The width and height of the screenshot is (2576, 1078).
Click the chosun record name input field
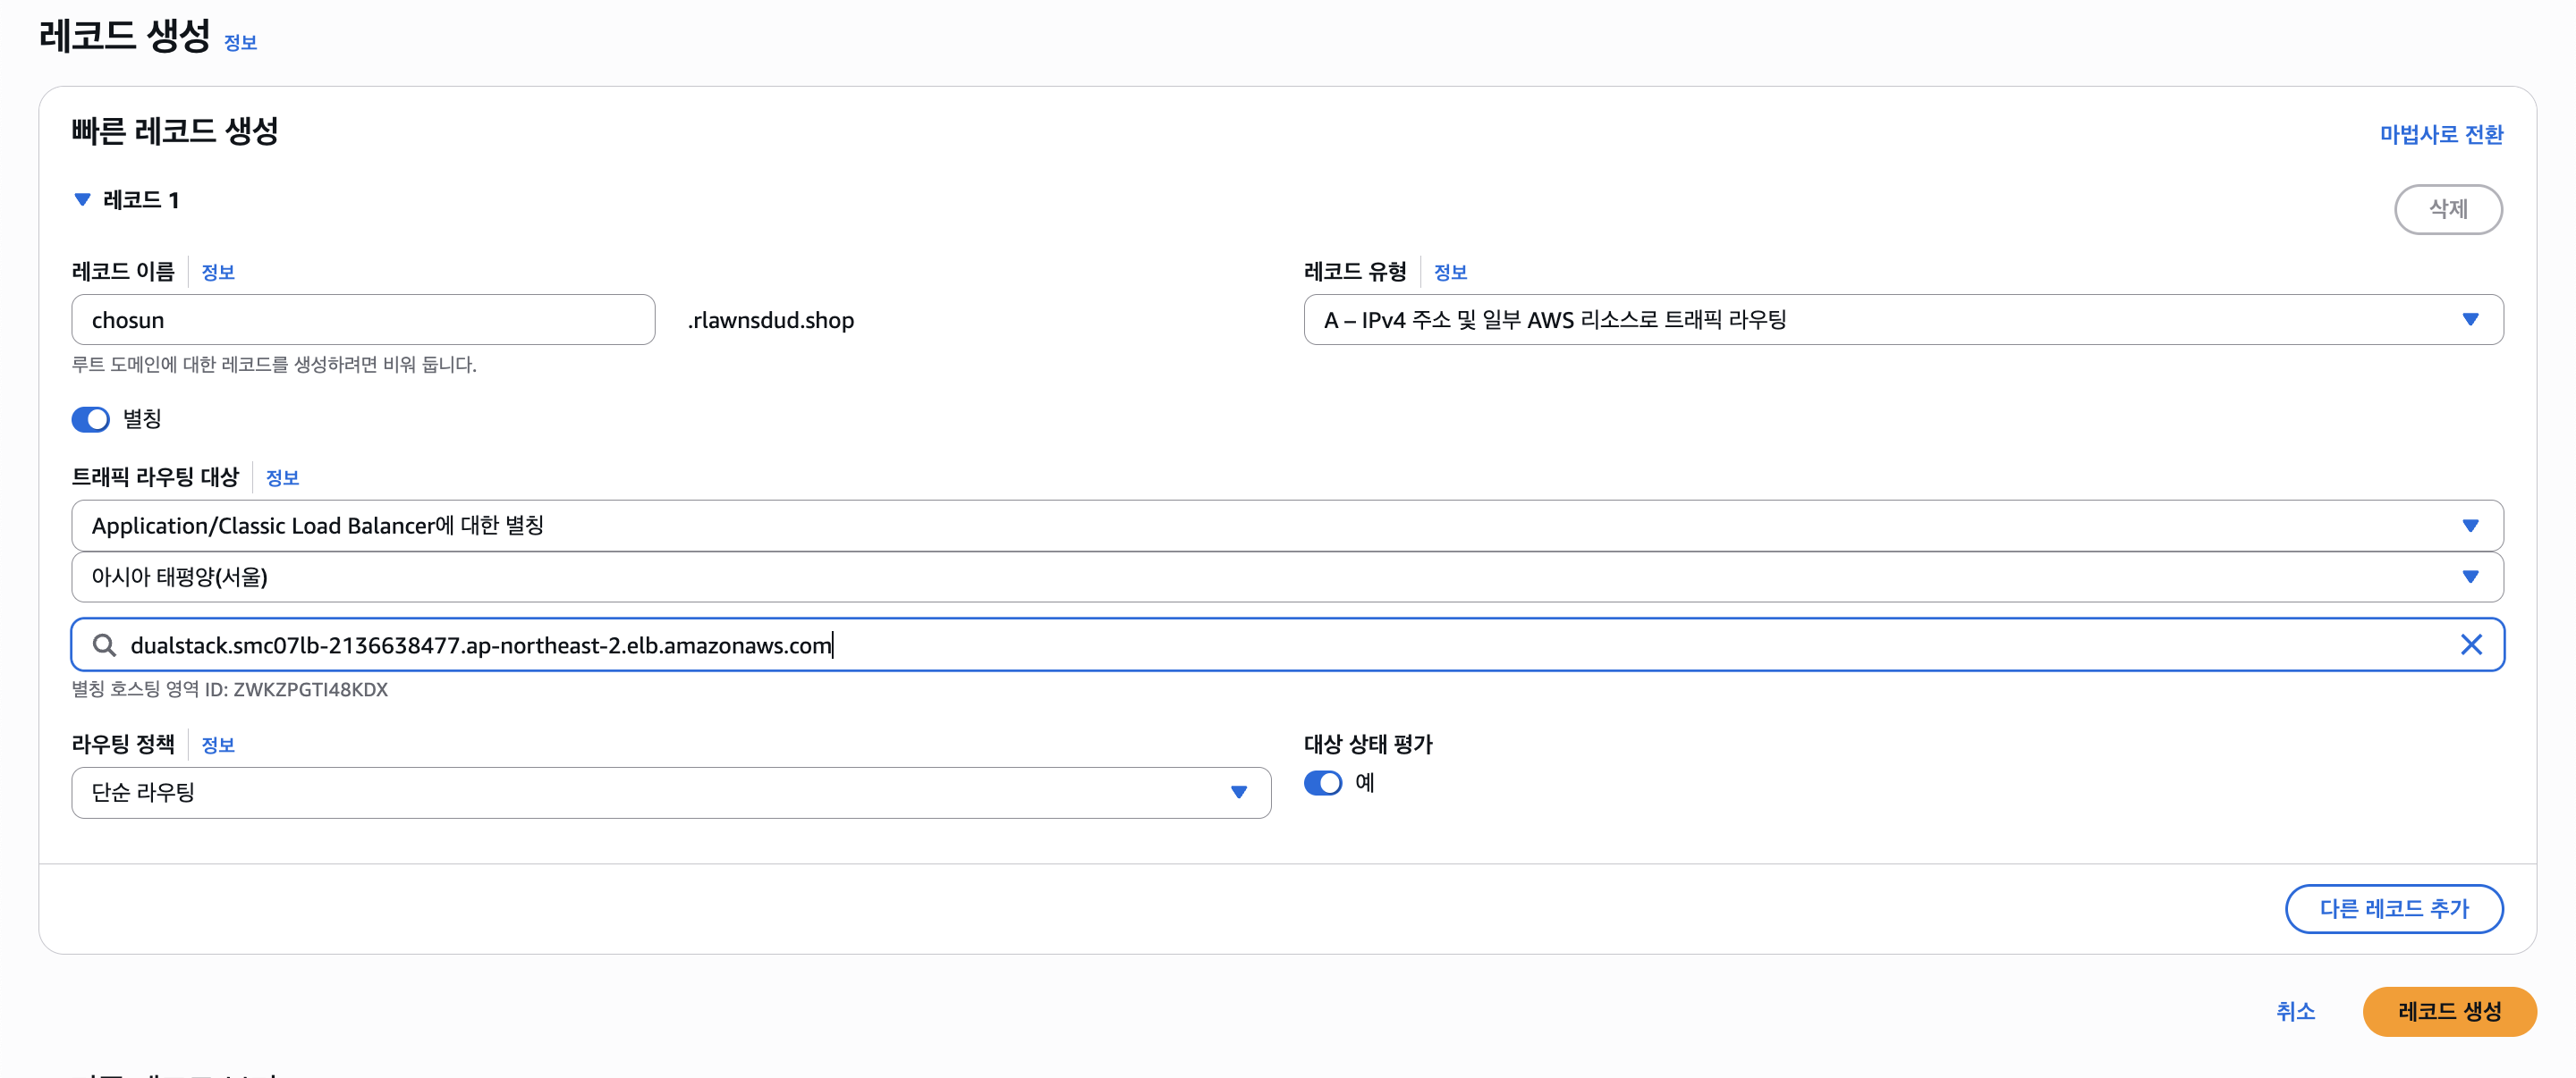(x=362, y=320)
